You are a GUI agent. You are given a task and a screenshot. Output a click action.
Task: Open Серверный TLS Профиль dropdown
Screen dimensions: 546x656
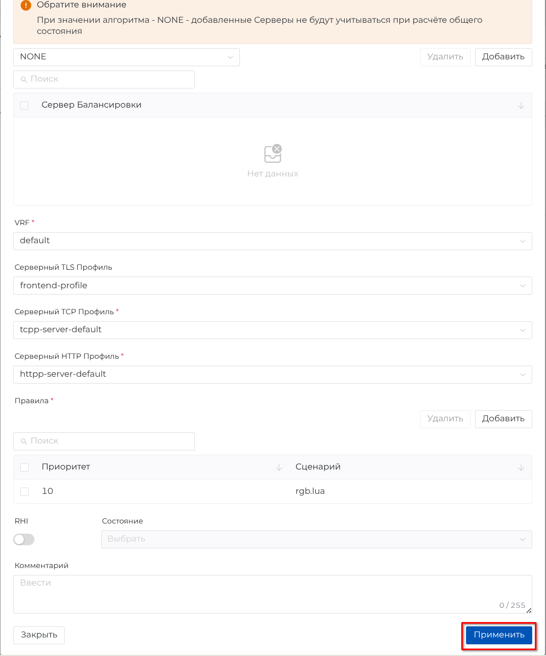coord(272,286)
